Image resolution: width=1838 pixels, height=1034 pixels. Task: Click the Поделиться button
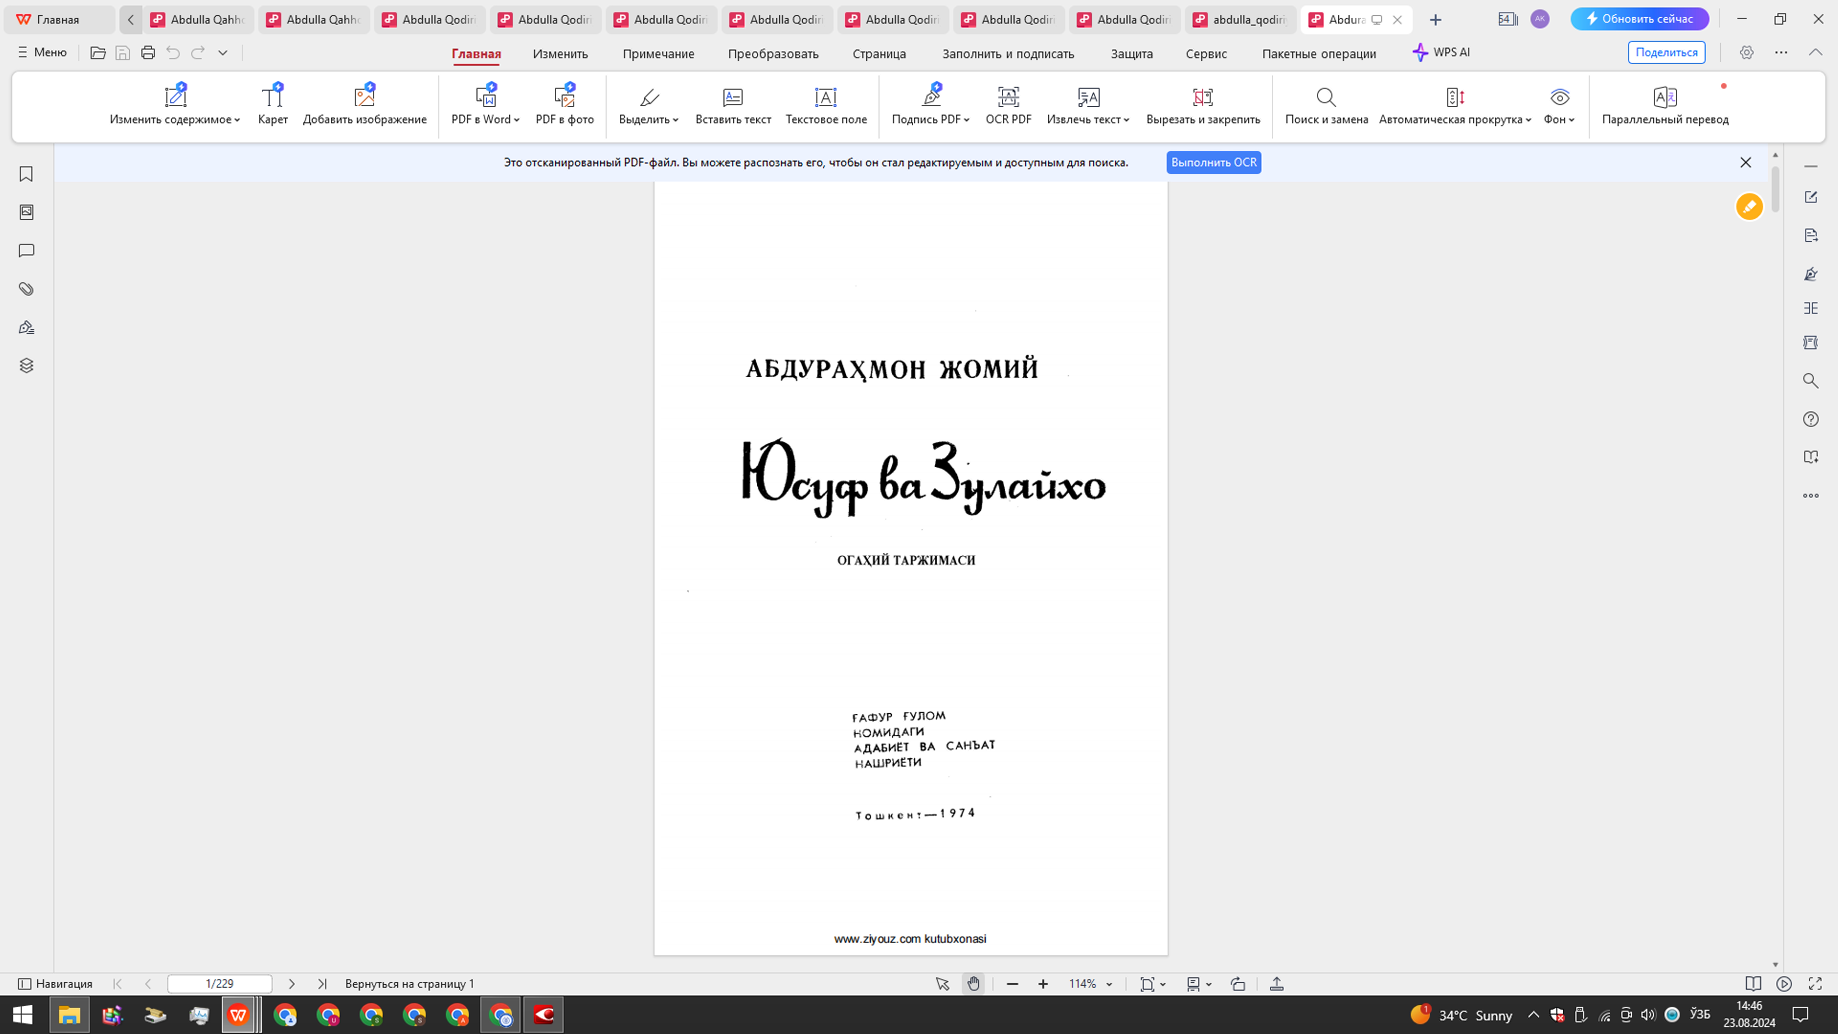tap(1666, 52)
